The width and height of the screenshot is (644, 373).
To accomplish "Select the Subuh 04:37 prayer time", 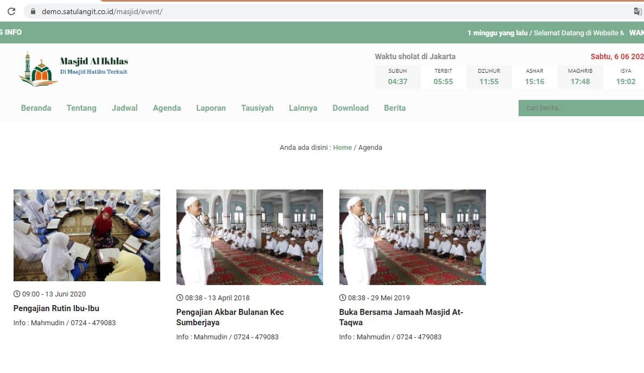I will coord(397,77).
